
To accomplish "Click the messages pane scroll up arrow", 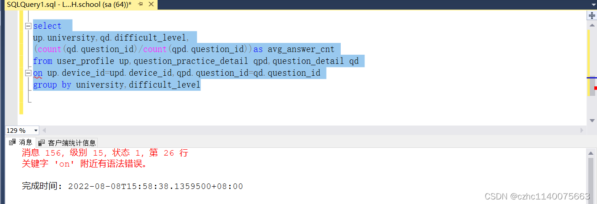I will click(592, 153).
